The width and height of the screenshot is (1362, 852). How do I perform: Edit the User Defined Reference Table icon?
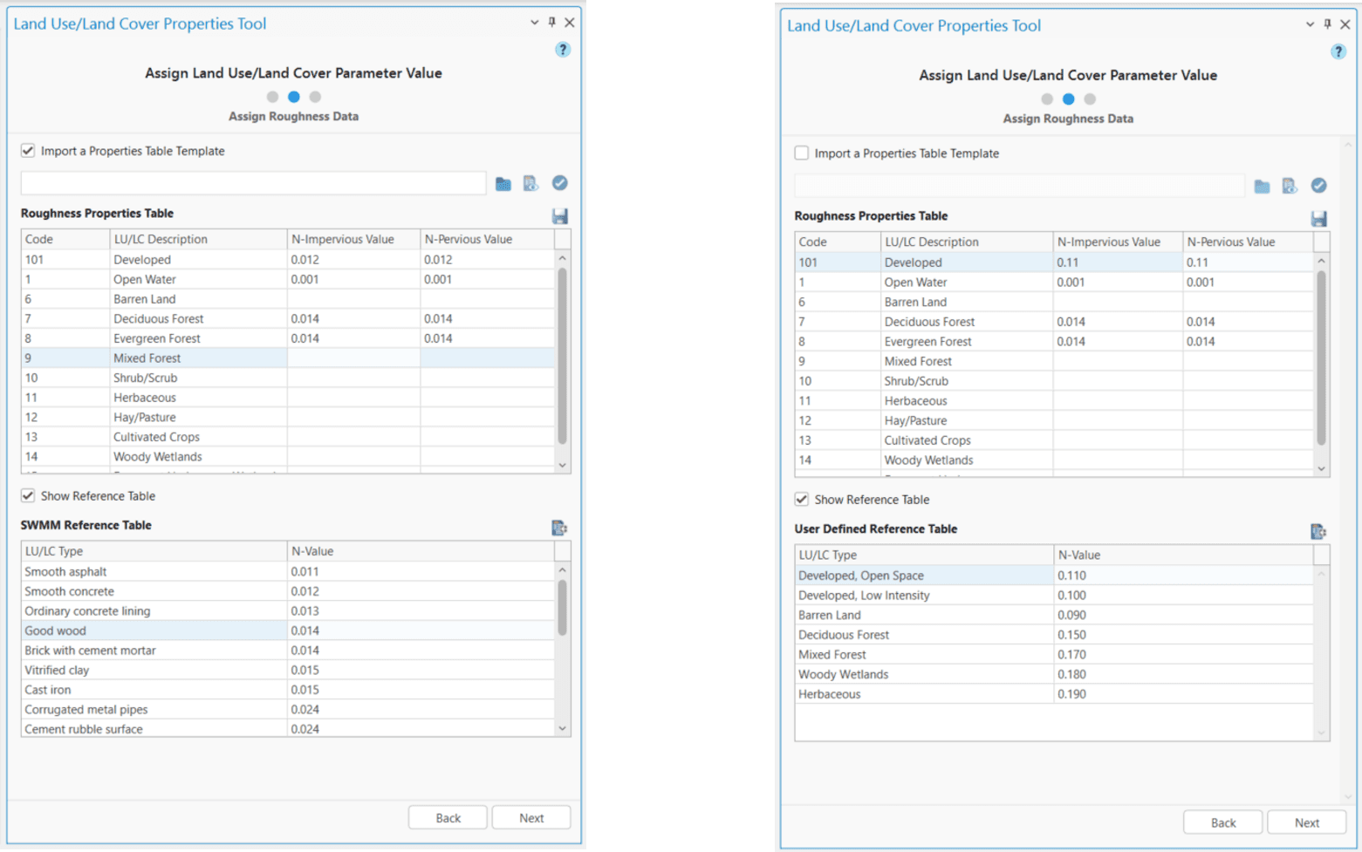pyautogui.click(x=1318, y=531)
